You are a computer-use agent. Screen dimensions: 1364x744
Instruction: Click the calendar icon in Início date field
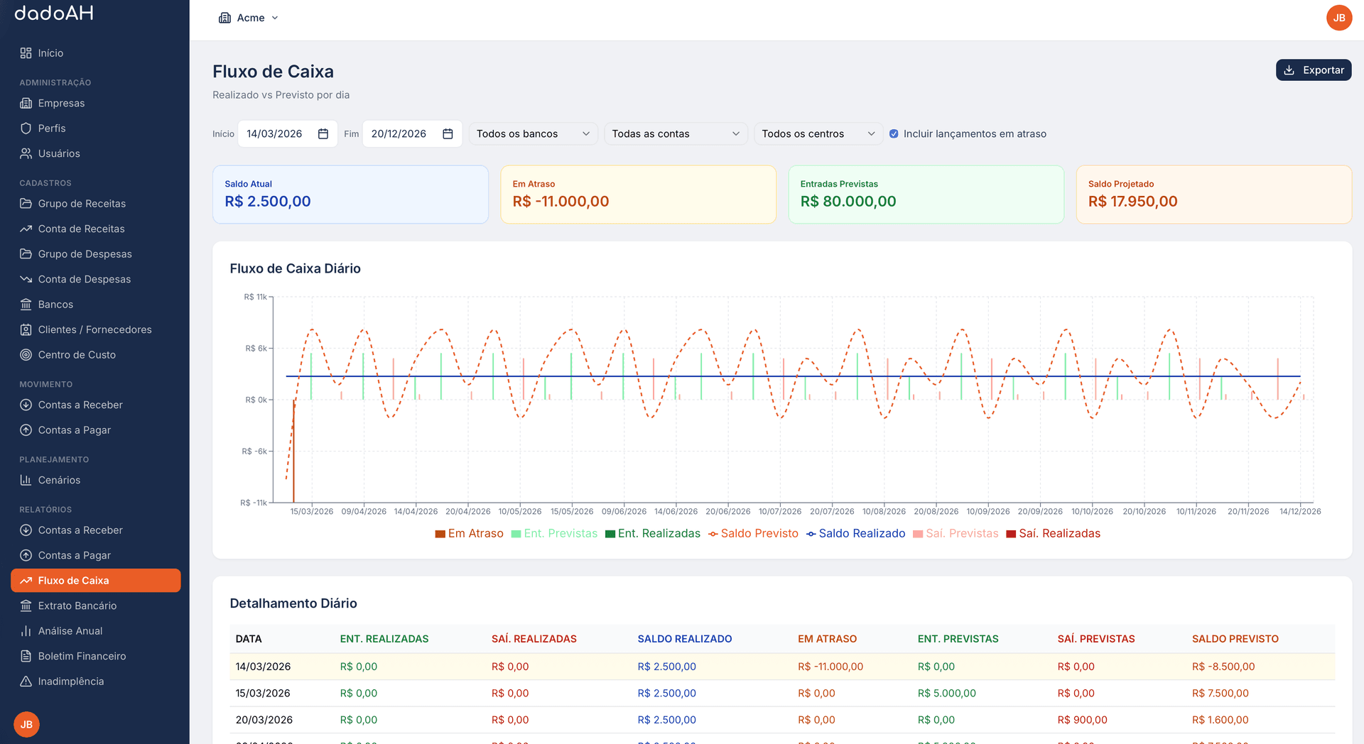pos(323,134)
